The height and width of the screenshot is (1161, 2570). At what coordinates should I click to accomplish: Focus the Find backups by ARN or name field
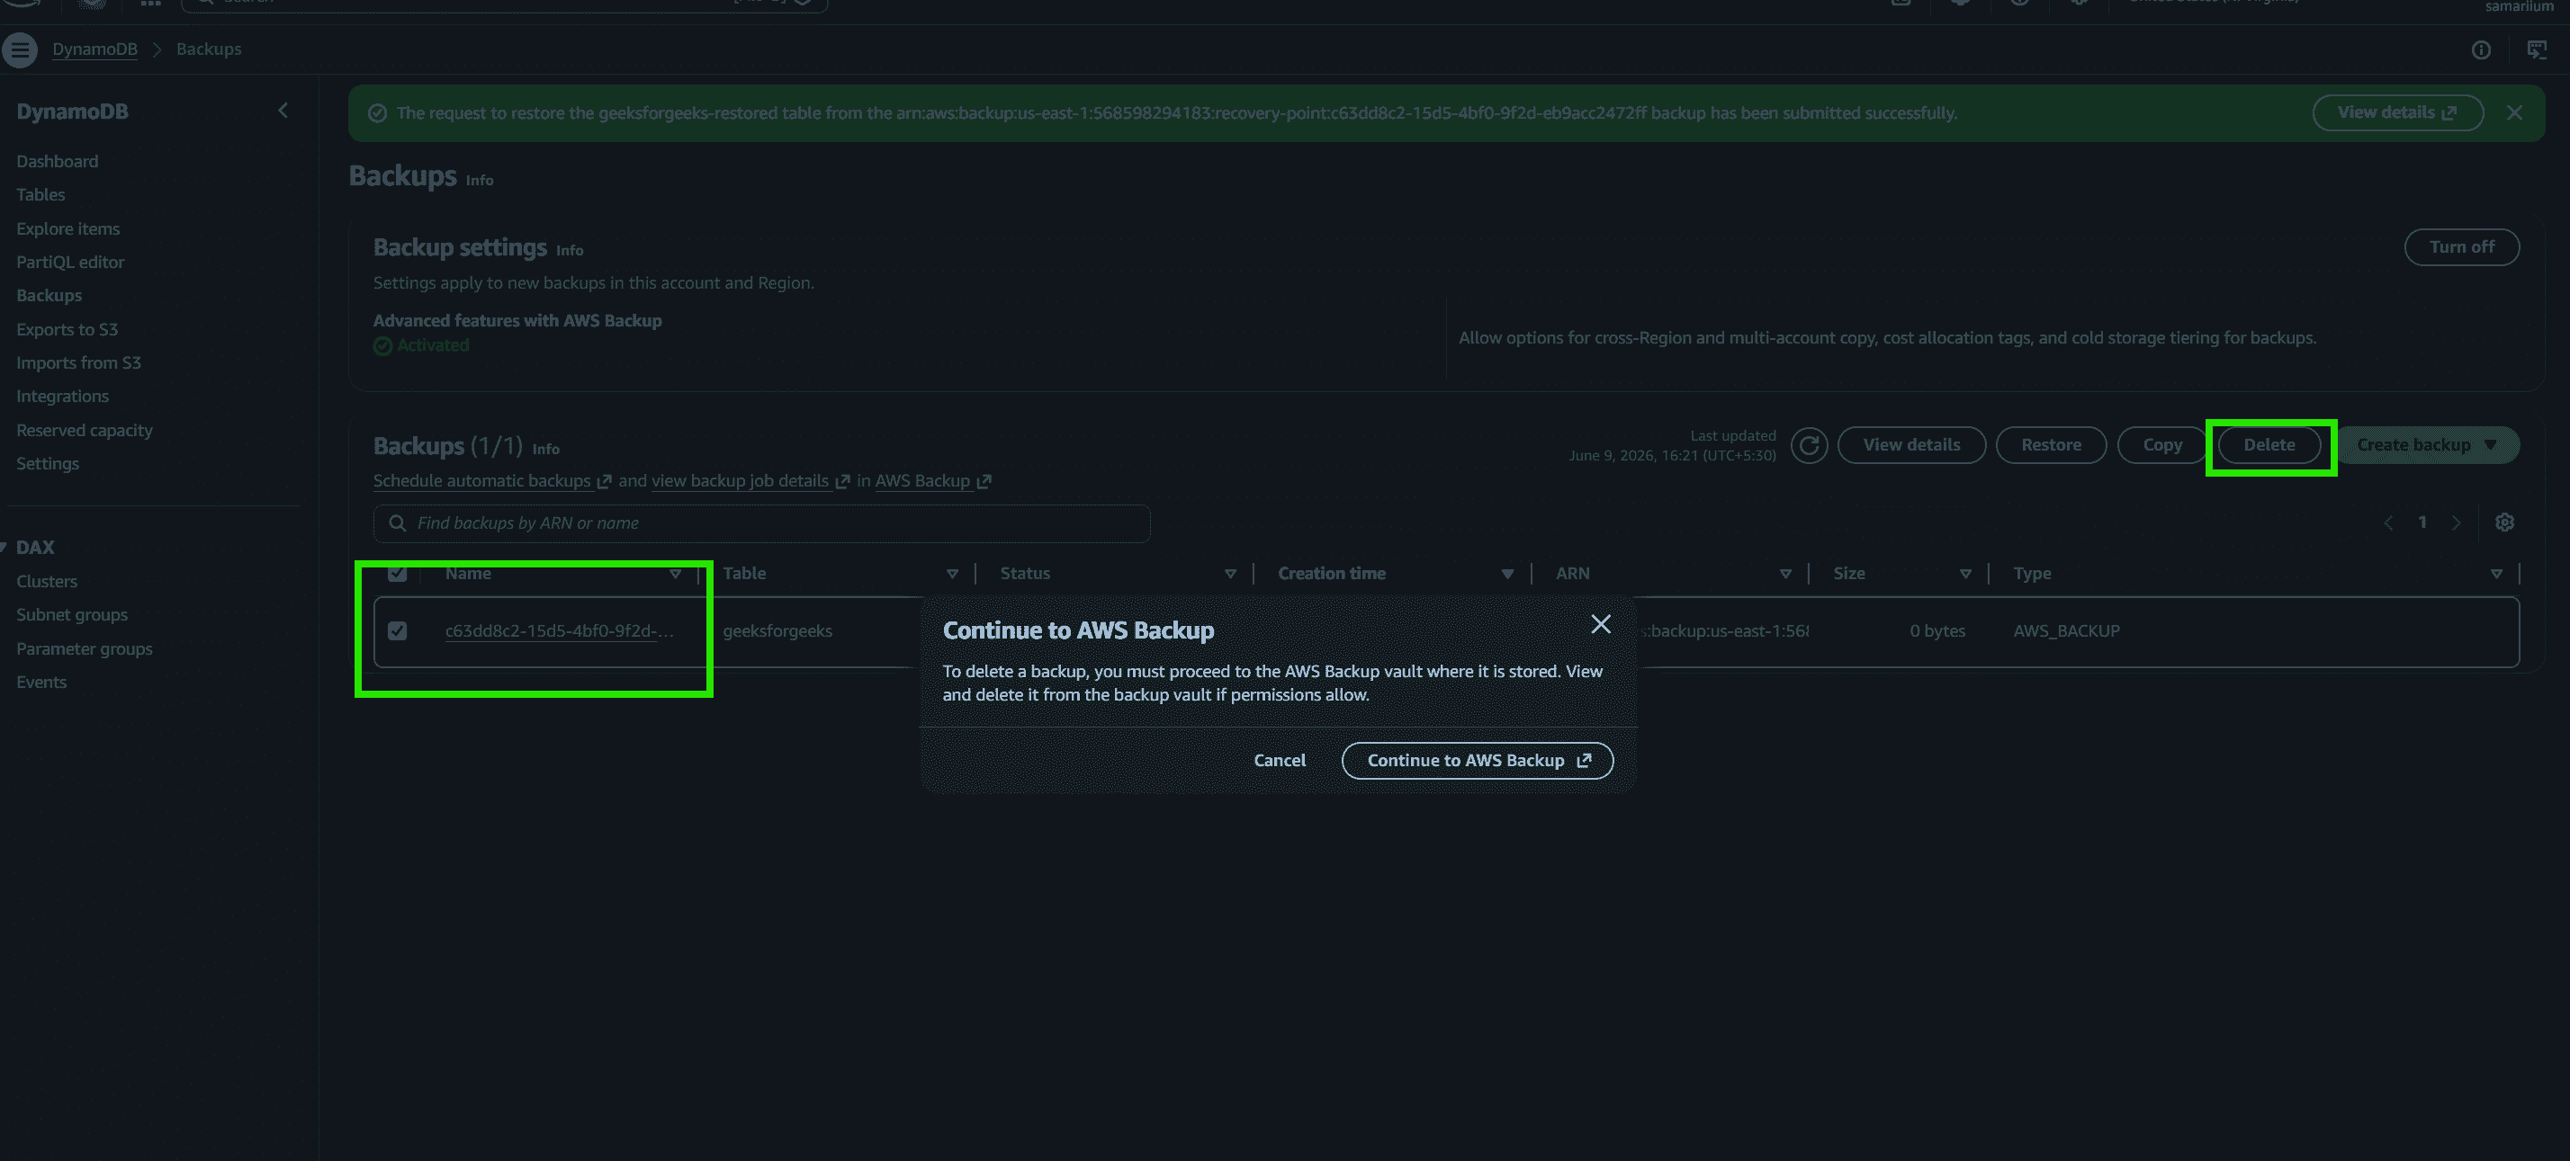pos(761,523)
